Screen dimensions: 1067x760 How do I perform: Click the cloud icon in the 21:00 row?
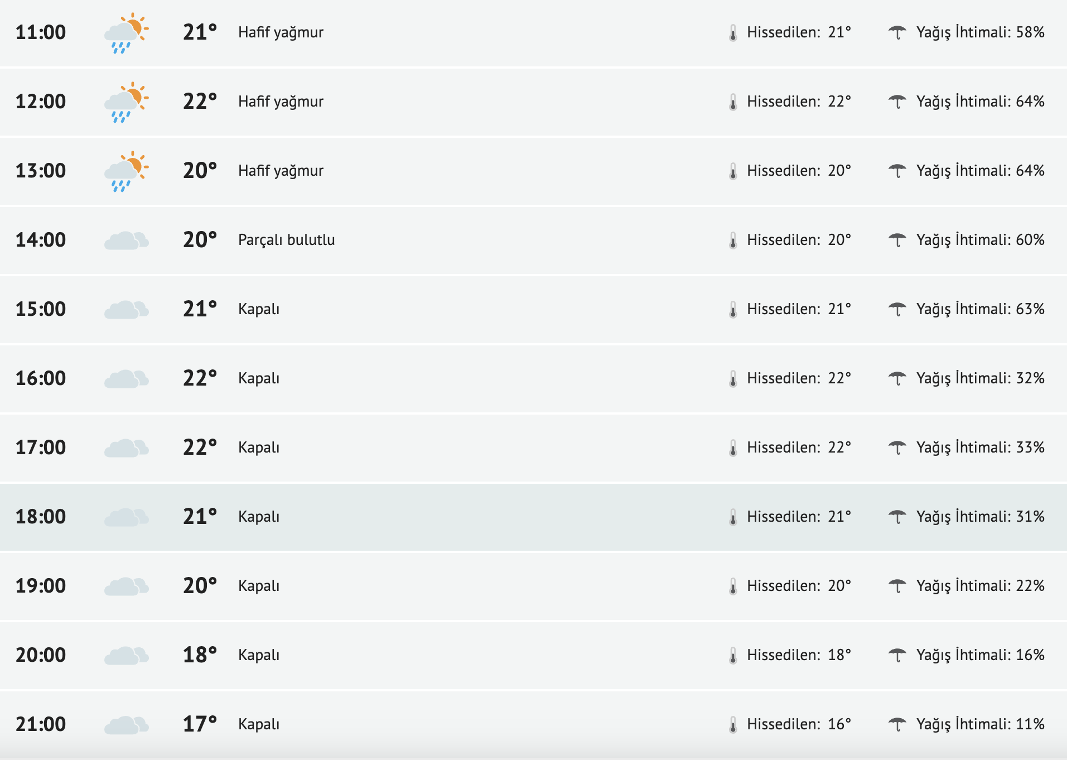click(126, 725)
